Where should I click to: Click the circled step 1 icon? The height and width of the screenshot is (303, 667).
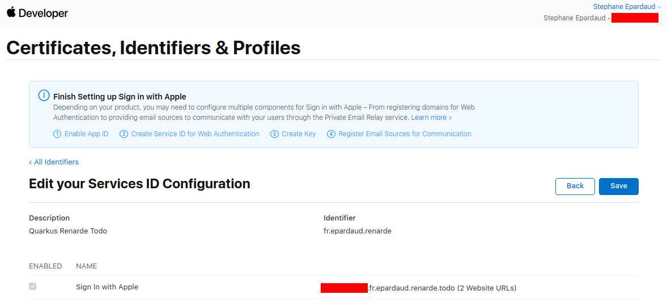tap(57, 134)
